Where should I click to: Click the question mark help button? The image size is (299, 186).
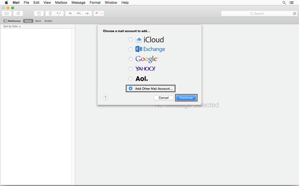click(x=106, y=97)
